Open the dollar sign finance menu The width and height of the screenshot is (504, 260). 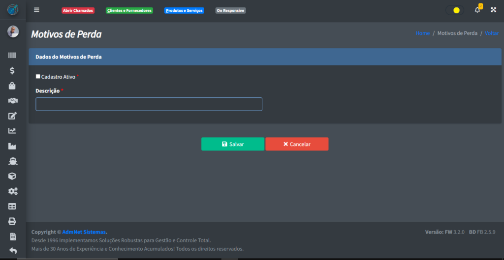12,71
